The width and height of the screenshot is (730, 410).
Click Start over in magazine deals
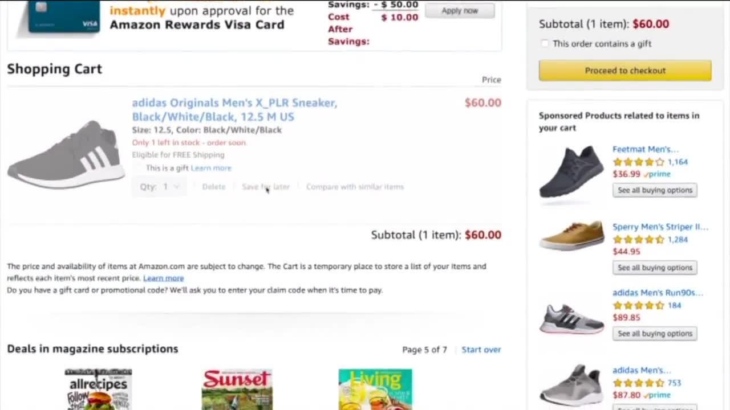pos(481,350)
